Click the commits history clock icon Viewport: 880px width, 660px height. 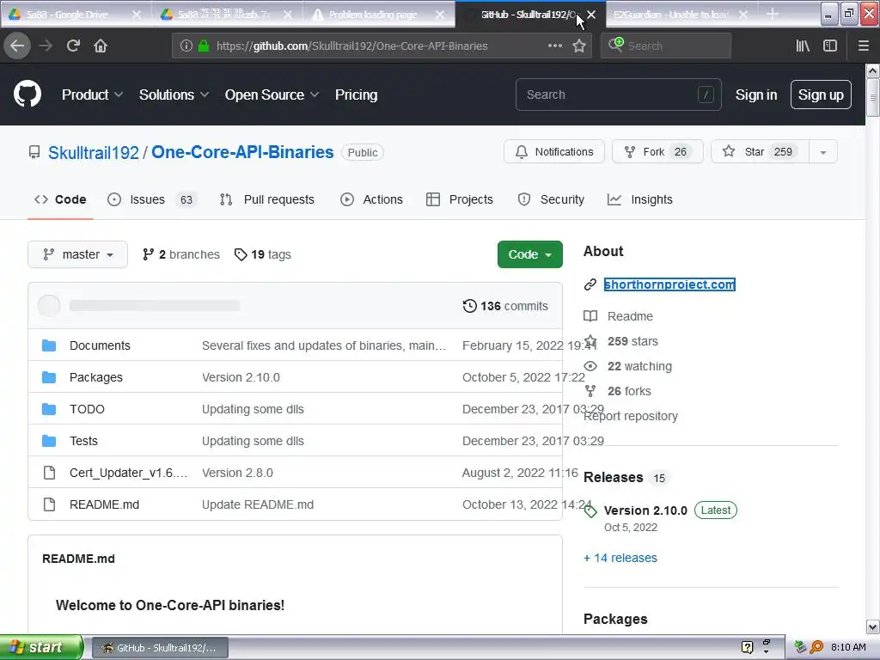point(469,306)
